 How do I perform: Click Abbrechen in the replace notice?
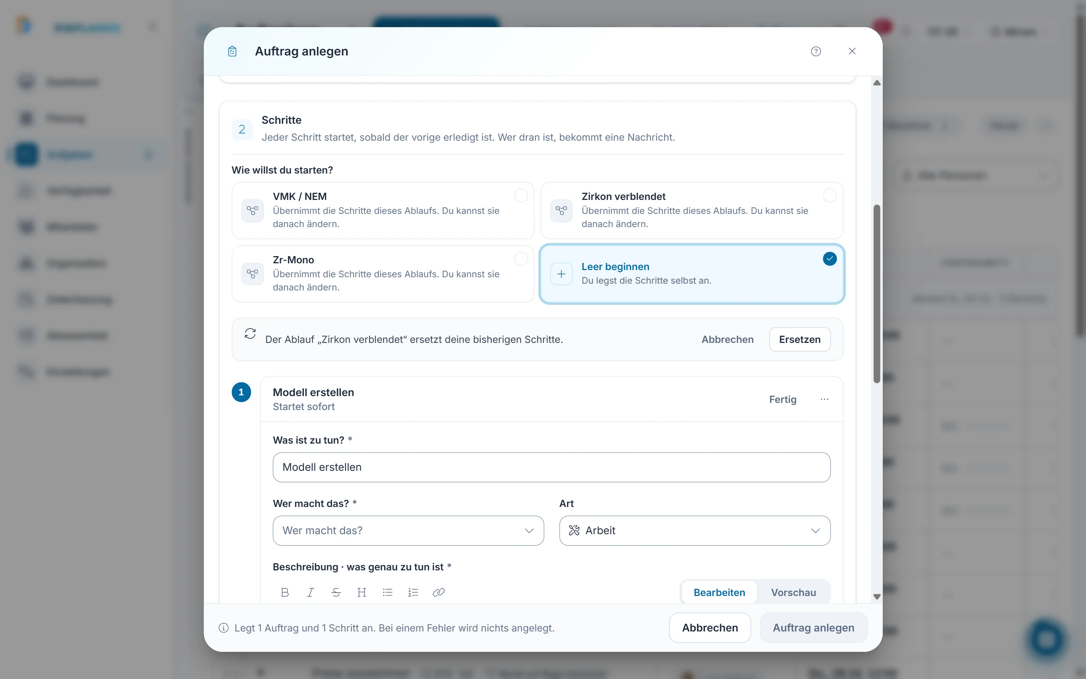click(727, 339)
